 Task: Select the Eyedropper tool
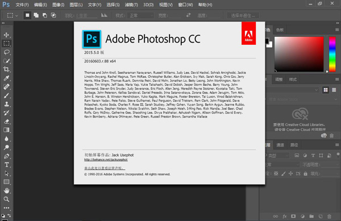[6, 78]
